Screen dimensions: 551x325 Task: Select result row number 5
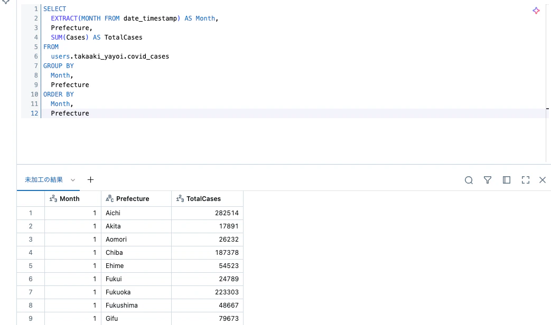click(x=31, y=266)
